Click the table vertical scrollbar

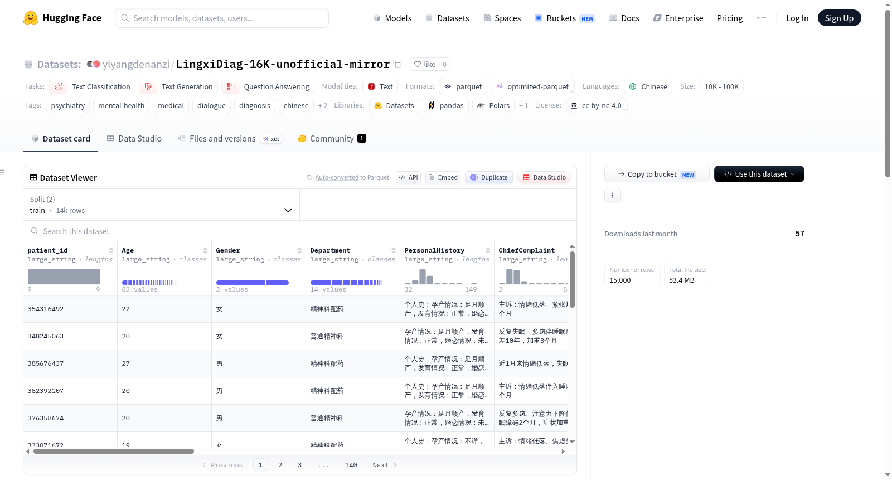[x=573, y=279]
